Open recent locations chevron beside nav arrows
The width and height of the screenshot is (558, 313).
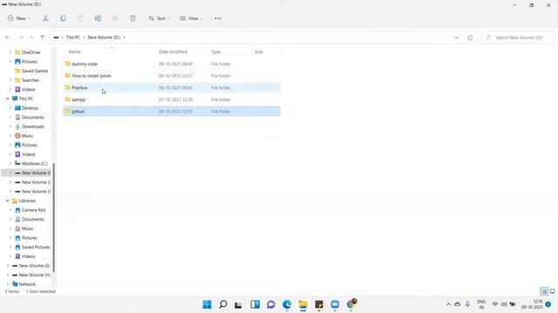[31, 37]
